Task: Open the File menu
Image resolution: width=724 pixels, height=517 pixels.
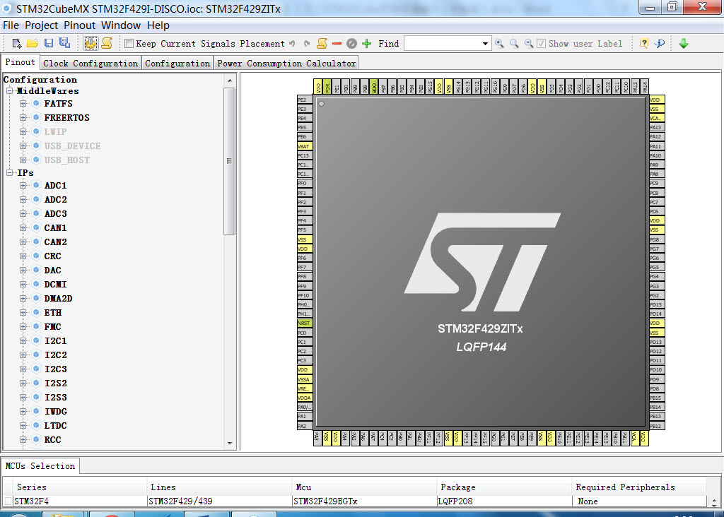Action: [11, 25]
